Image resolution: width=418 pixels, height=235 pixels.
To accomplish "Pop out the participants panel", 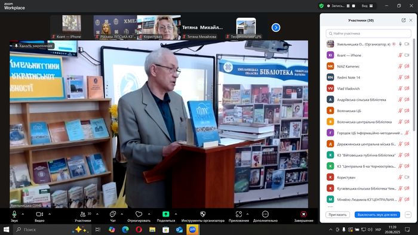I will [403, 20].
